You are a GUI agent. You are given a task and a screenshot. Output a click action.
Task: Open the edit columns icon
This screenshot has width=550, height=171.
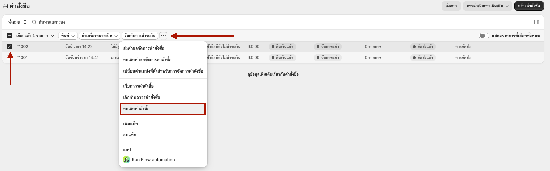pyautogui.click(x=537, y=22)
